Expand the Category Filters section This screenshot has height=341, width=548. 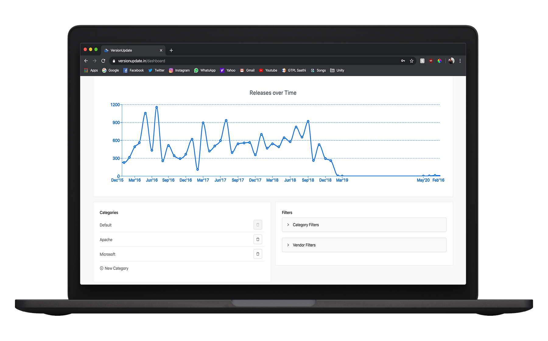(364, 225)
